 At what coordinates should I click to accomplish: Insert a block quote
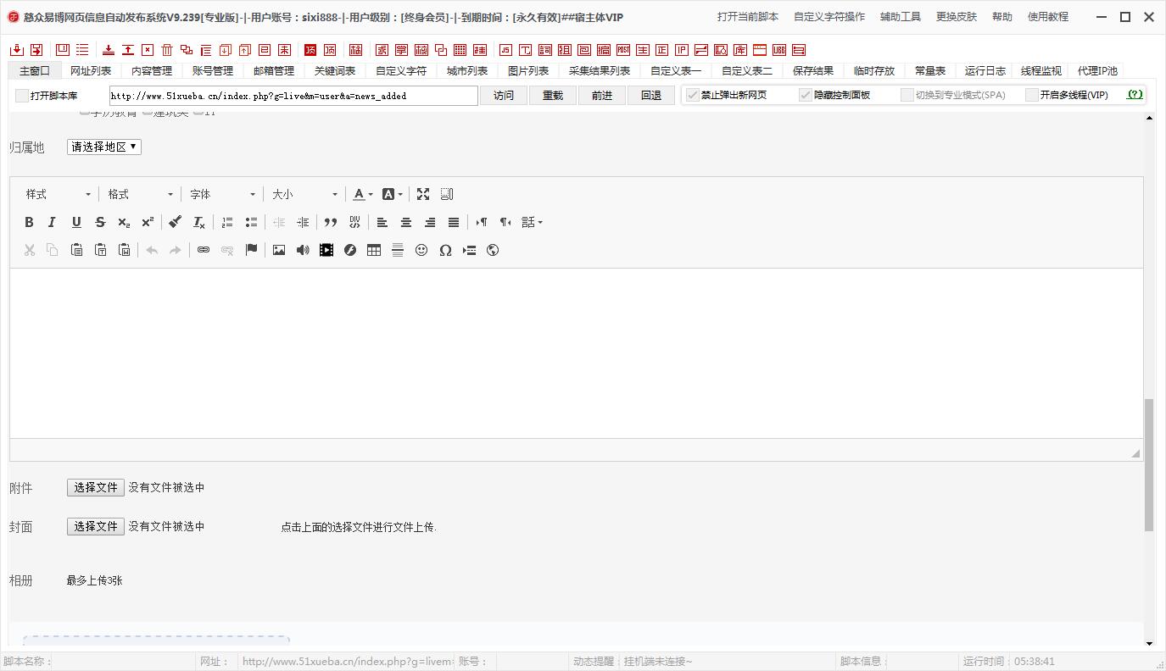331,222
